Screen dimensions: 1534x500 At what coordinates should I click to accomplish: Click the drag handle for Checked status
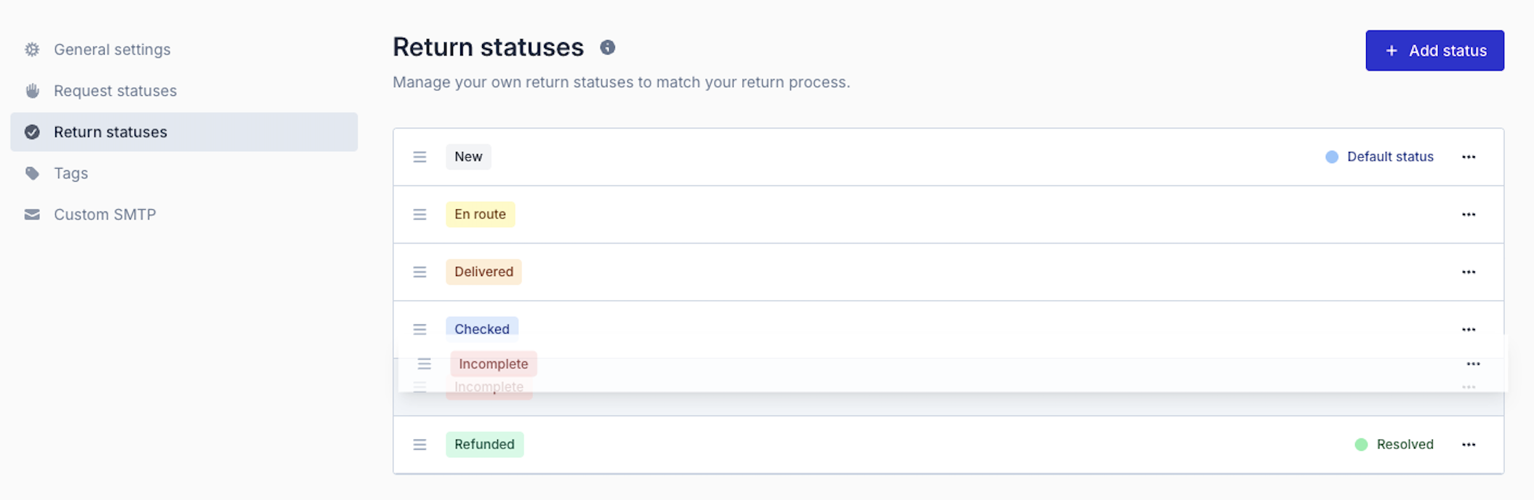point(419,329)
